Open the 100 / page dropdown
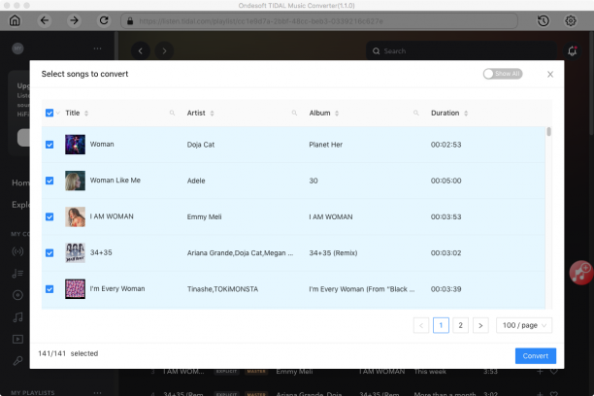Viewport: 594px width, 396px height. click(524, 325)
